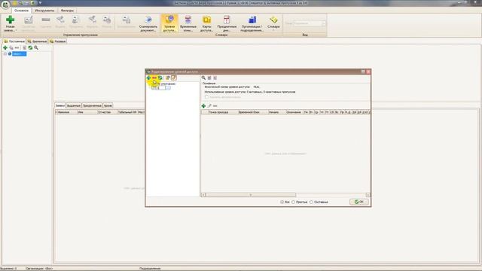The height and width of the screenshot is (271, 482).
Task: Click the red minus delete icon in dialog toolbar
Action: coord(154,78)
